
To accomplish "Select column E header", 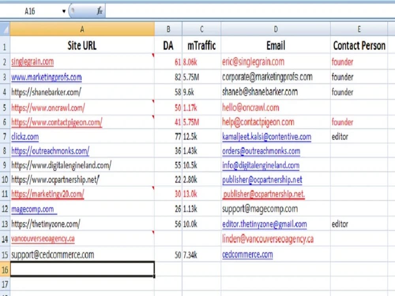I will coord(359,29).
